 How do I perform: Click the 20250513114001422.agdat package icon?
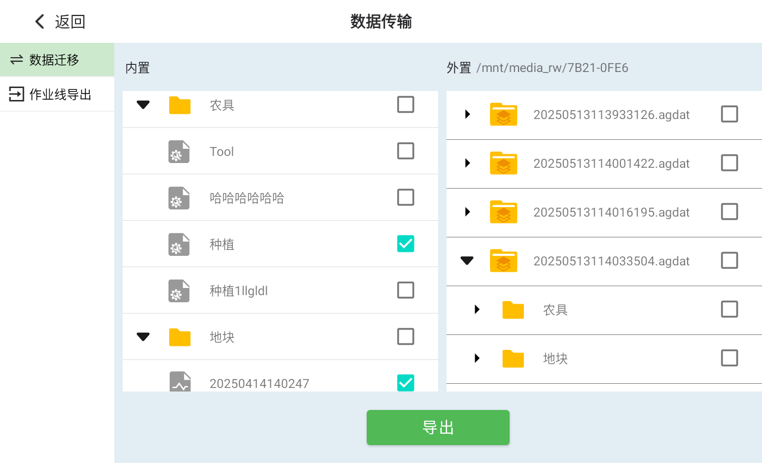coord(504,163)
